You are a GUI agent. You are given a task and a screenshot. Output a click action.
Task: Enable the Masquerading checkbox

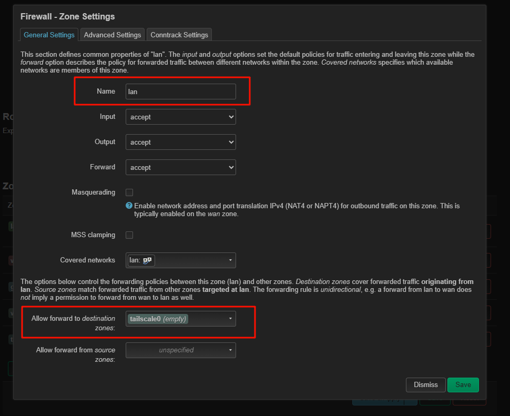(x=129, y=192)
